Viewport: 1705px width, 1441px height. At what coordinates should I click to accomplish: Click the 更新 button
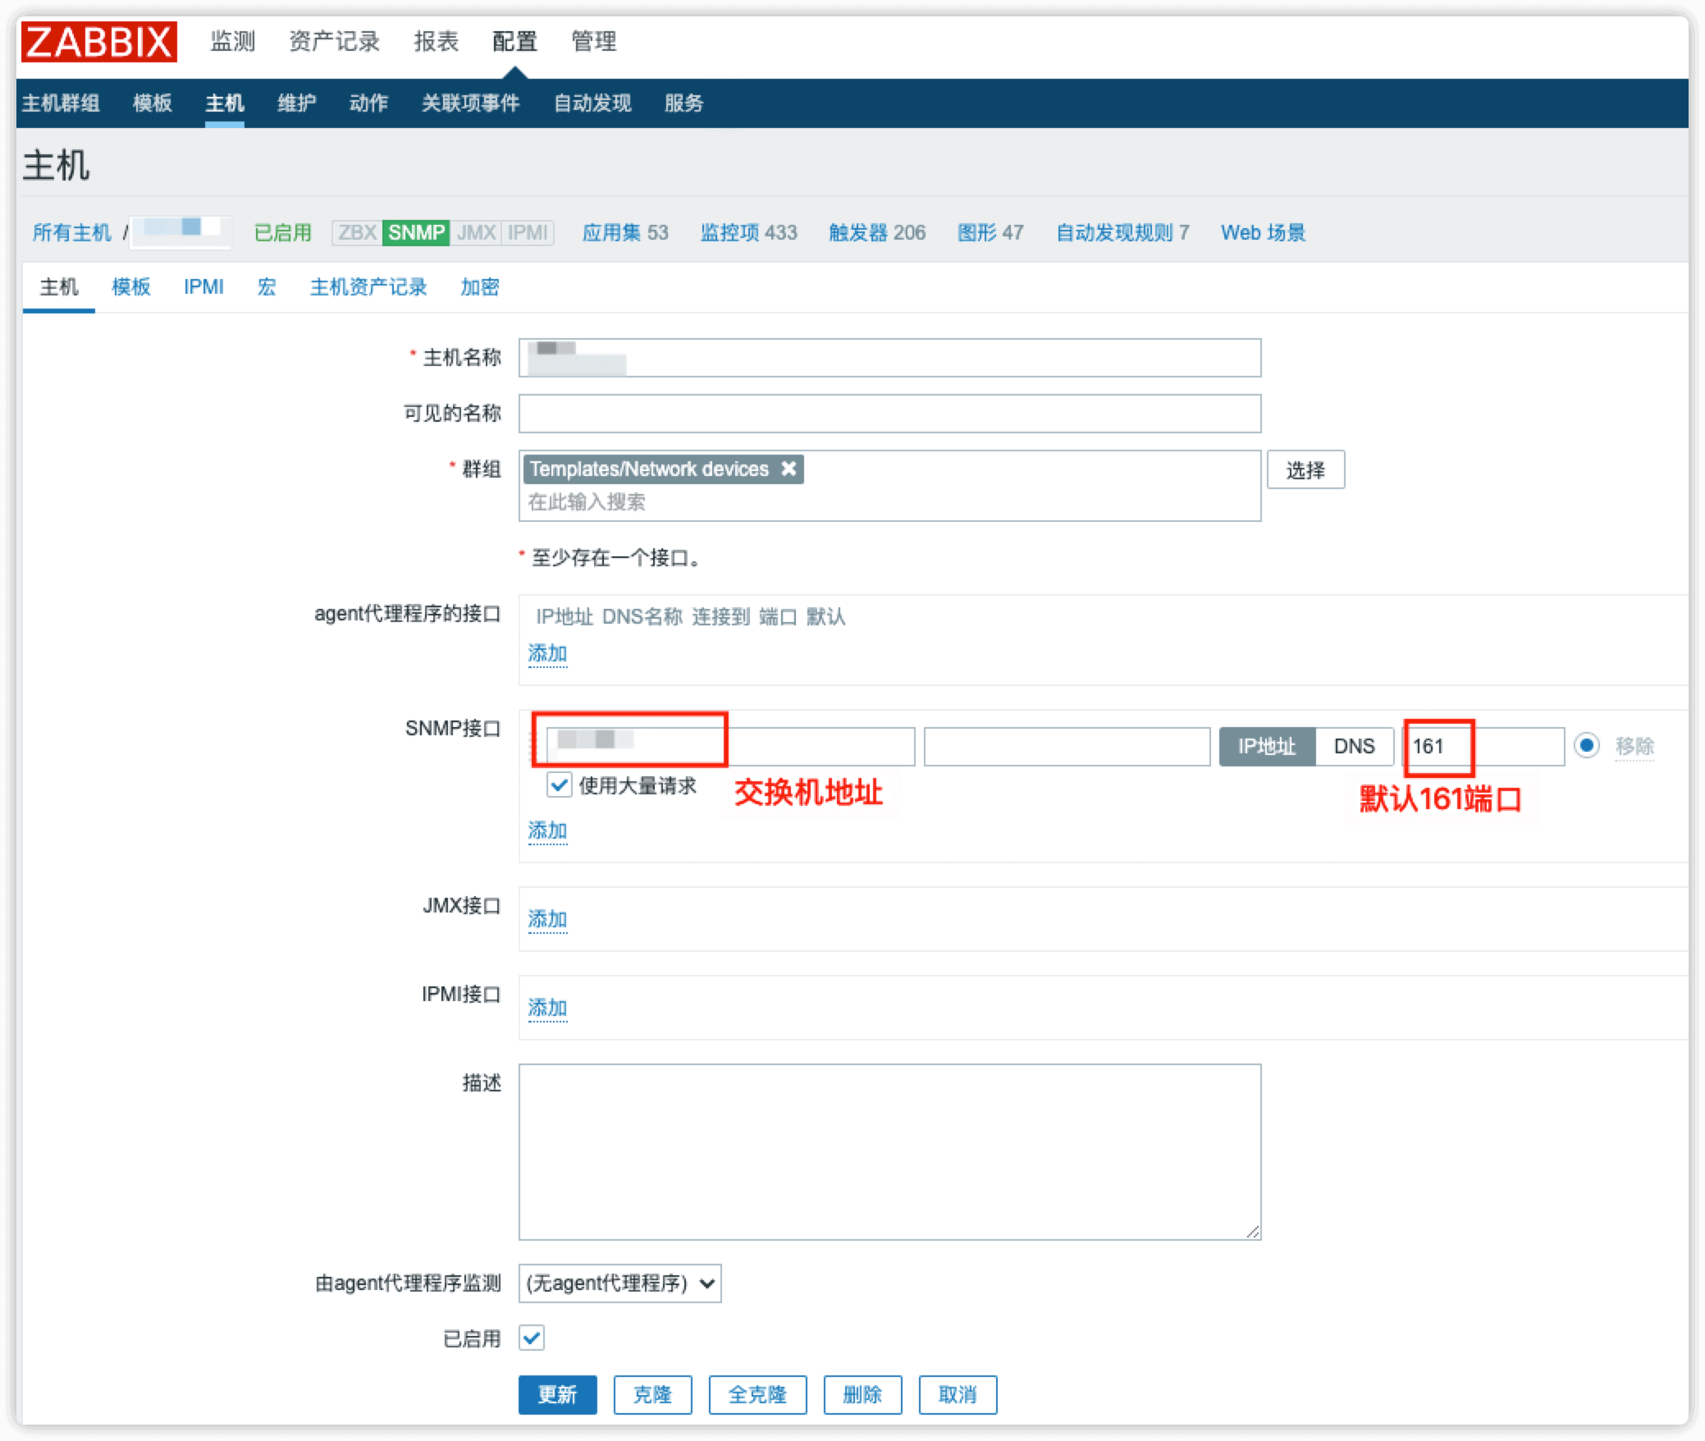coord(557,1394)
